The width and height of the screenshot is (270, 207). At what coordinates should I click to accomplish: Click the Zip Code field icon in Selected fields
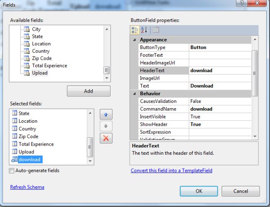15,136
